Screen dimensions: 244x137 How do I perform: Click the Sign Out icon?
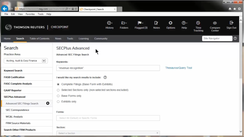tap(231, 23)
